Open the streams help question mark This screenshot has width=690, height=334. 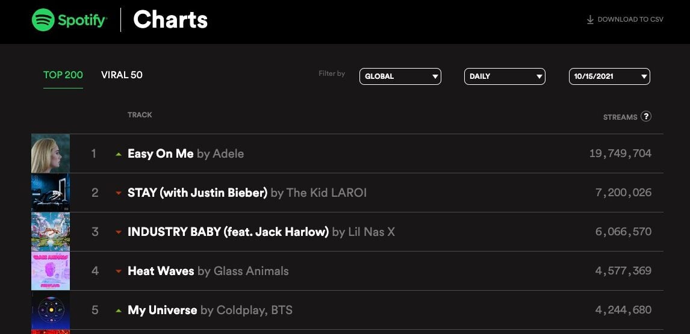[646, 116]
